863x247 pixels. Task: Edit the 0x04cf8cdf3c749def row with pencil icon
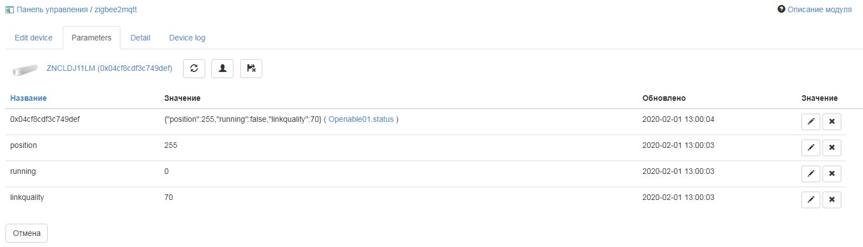(x=810, y=122)
